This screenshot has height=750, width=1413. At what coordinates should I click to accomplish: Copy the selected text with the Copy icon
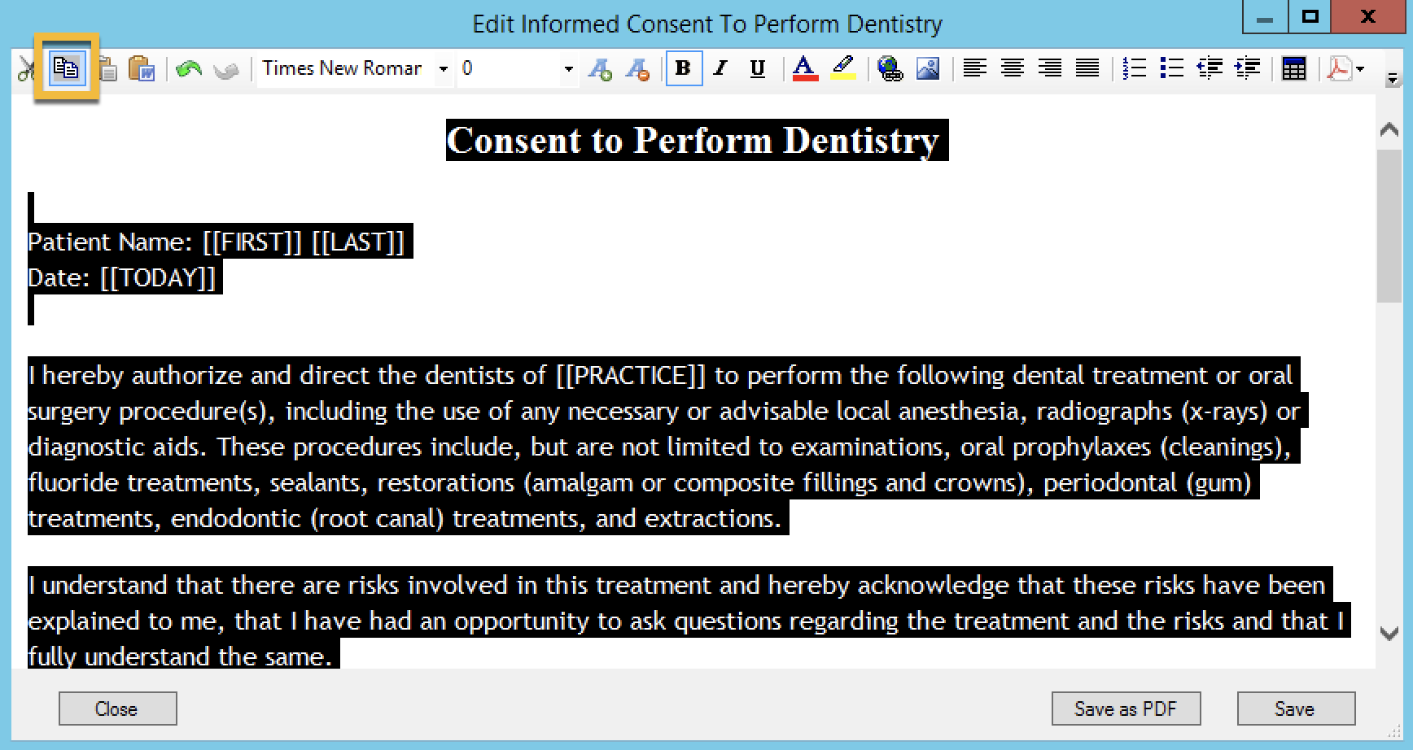point(67,68)
